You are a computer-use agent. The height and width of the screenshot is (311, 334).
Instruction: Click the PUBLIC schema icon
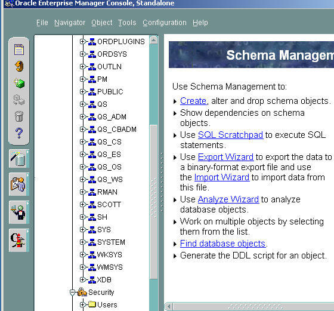click(92, 92)
